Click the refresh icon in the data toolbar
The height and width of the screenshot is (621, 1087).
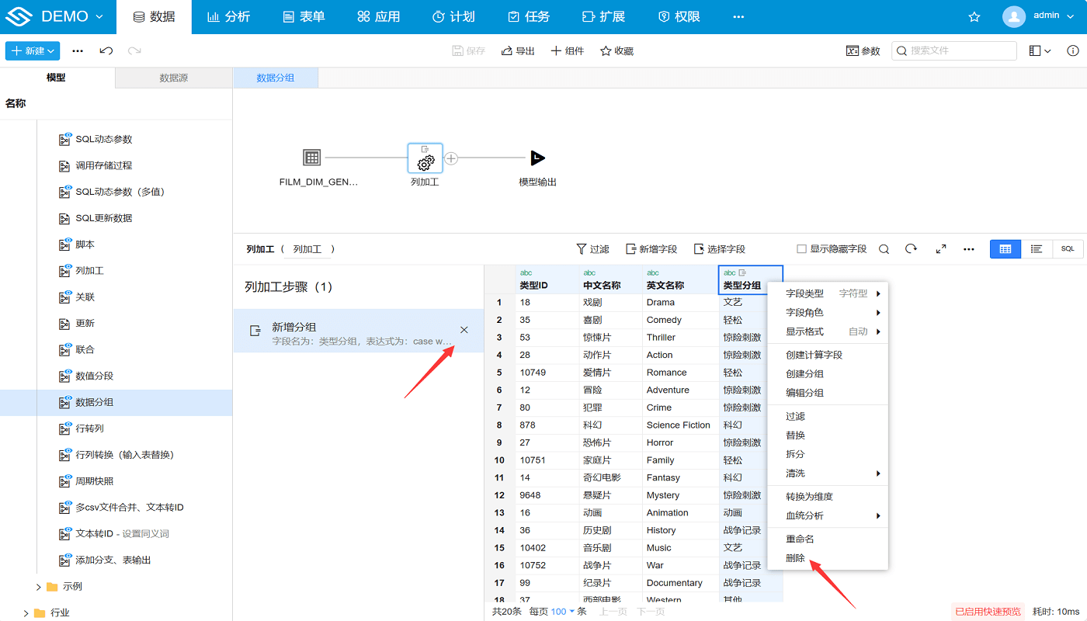pos(911,249)
